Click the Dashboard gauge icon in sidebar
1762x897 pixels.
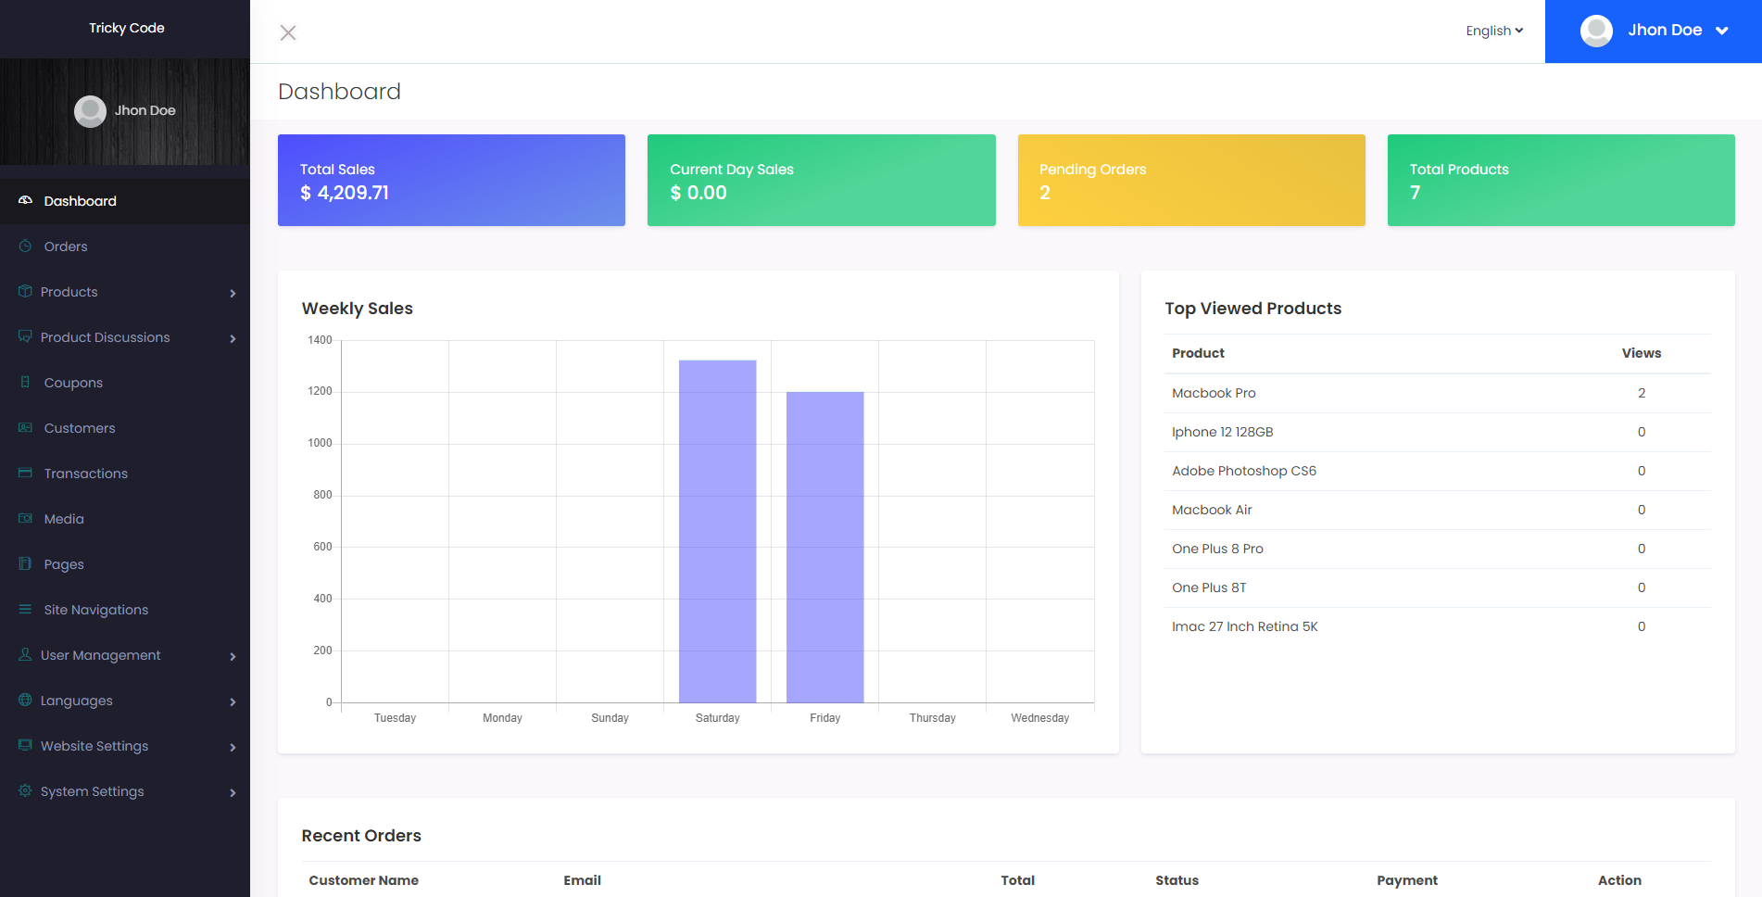tap(25, 200)
